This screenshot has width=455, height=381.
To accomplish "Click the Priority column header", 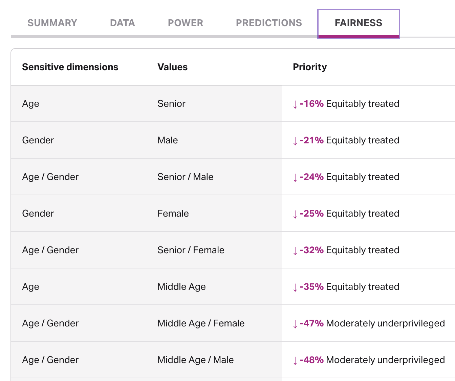I will pyautogui.click(x=310, y=67).
